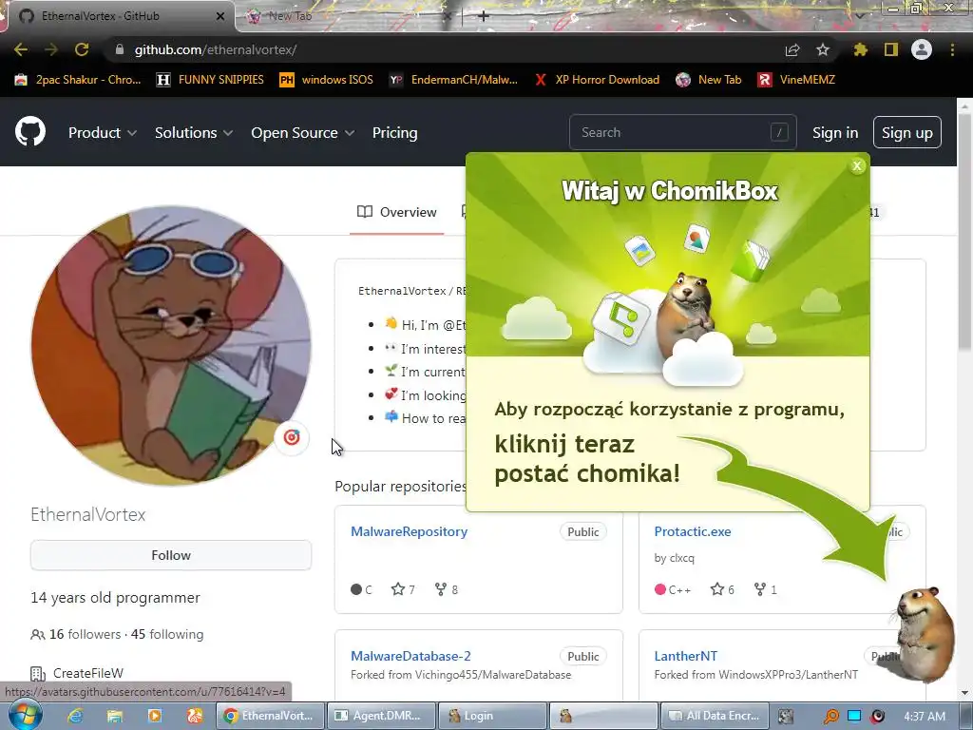Click the fork count on Protactic.exe
The width and height of the screenshot is (973, 730).
(x=766, y=589)
